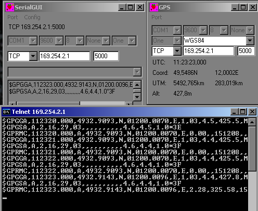Viewport: 258px width, 211px height.
Task: Click the GPS window port field 5000
Action: click(246, 51)
